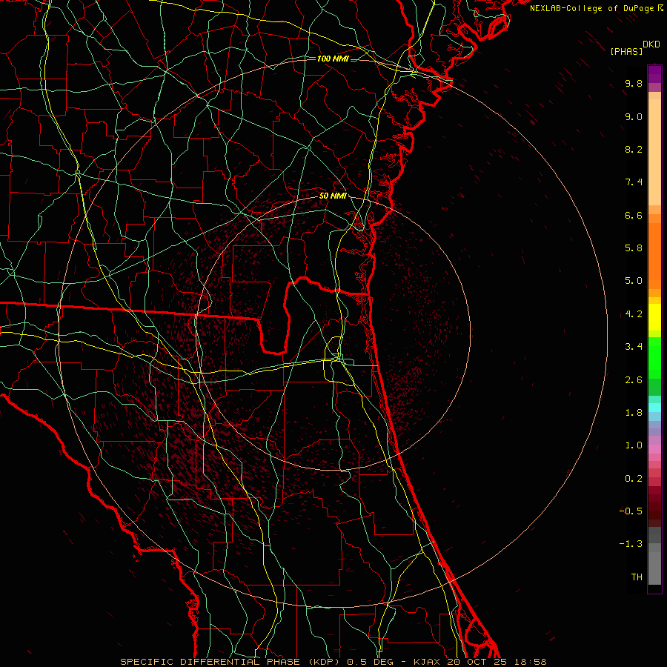Pick the orange swatch beside 5.8 label

[654, 248]
